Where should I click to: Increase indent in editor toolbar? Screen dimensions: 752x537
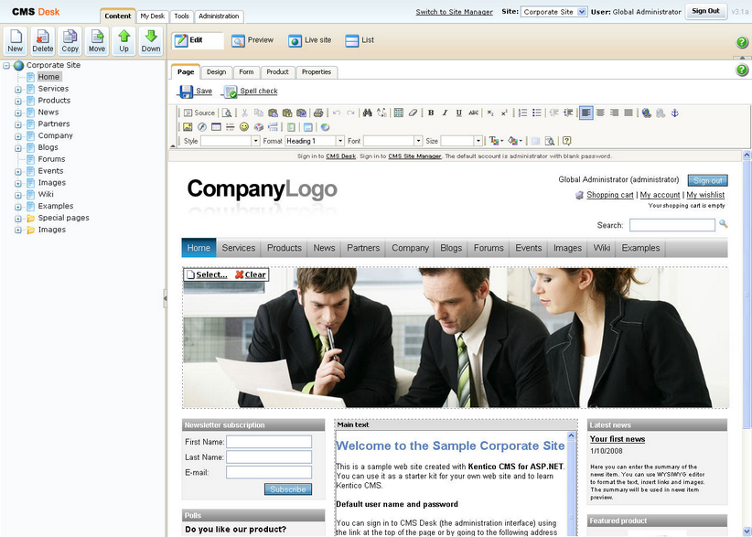pos(568,113)
